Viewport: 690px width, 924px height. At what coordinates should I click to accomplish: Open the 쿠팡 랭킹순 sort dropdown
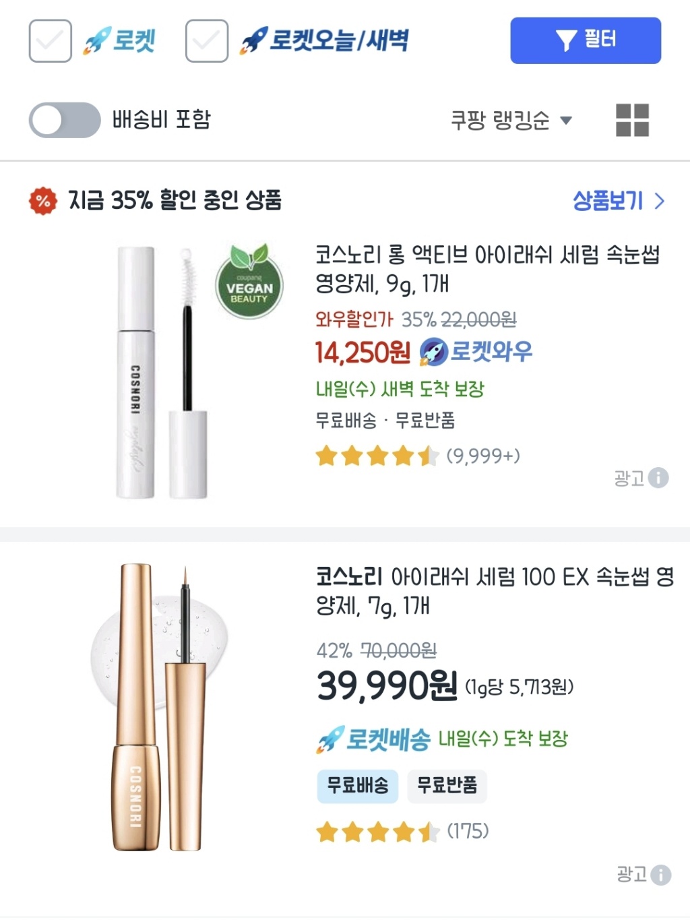click(x=511, y=121)
